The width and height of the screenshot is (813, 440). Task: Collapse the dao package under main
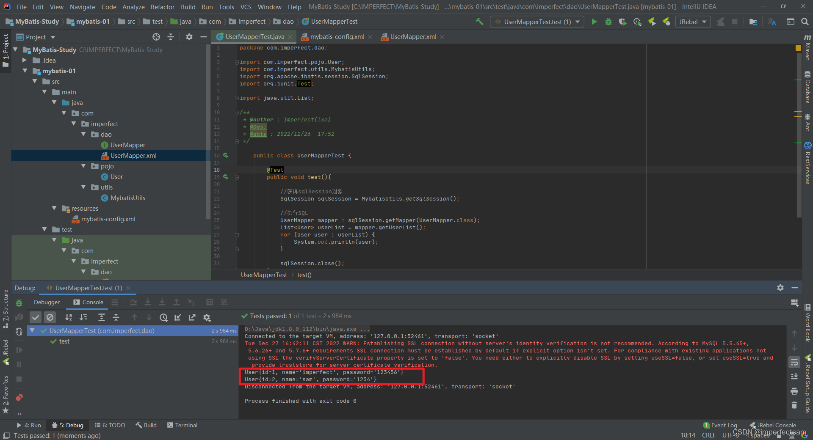pos(83,134)
